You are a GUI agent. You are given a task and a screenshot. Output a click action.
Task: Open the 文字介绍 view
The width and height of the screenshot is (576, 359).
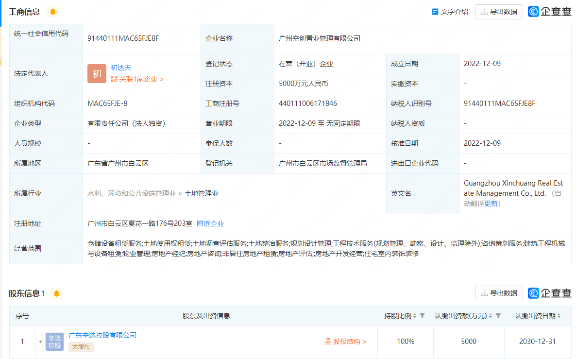tap(450, 12)
